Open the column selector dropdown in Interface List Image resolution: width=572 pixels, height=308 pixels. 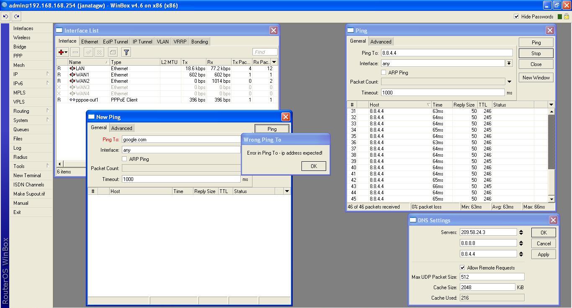click(x=274, y=62)
